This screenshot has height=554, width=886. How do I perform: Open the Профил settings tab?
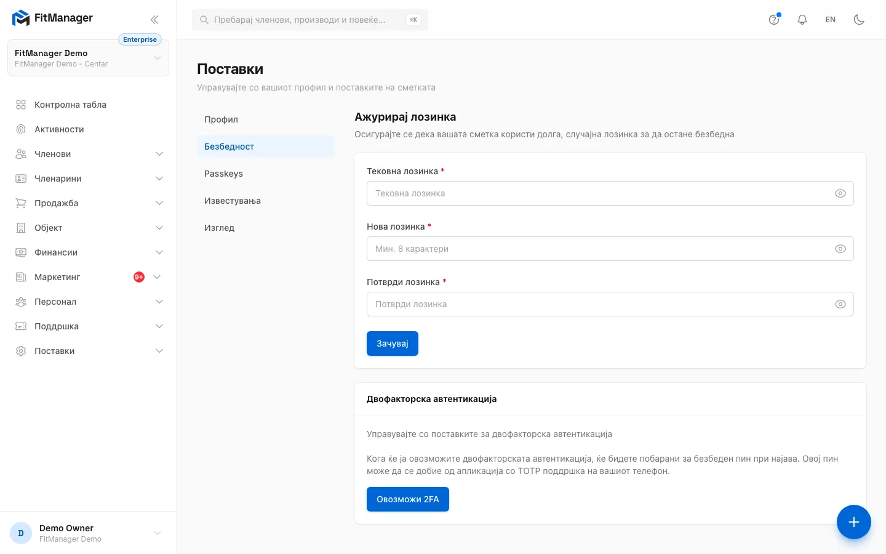pos(266,119)
